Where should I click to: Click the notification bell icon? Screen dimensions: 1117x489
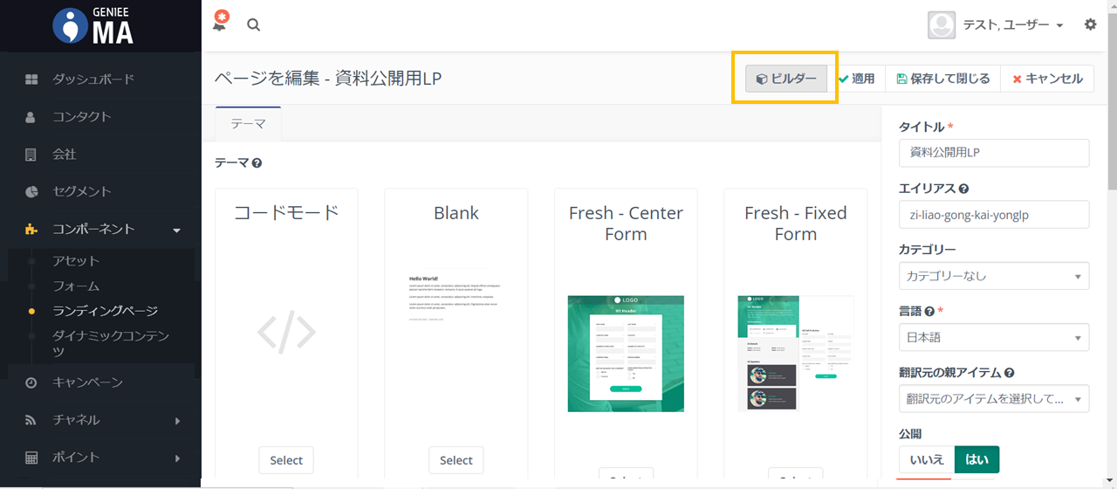(220, 24)
